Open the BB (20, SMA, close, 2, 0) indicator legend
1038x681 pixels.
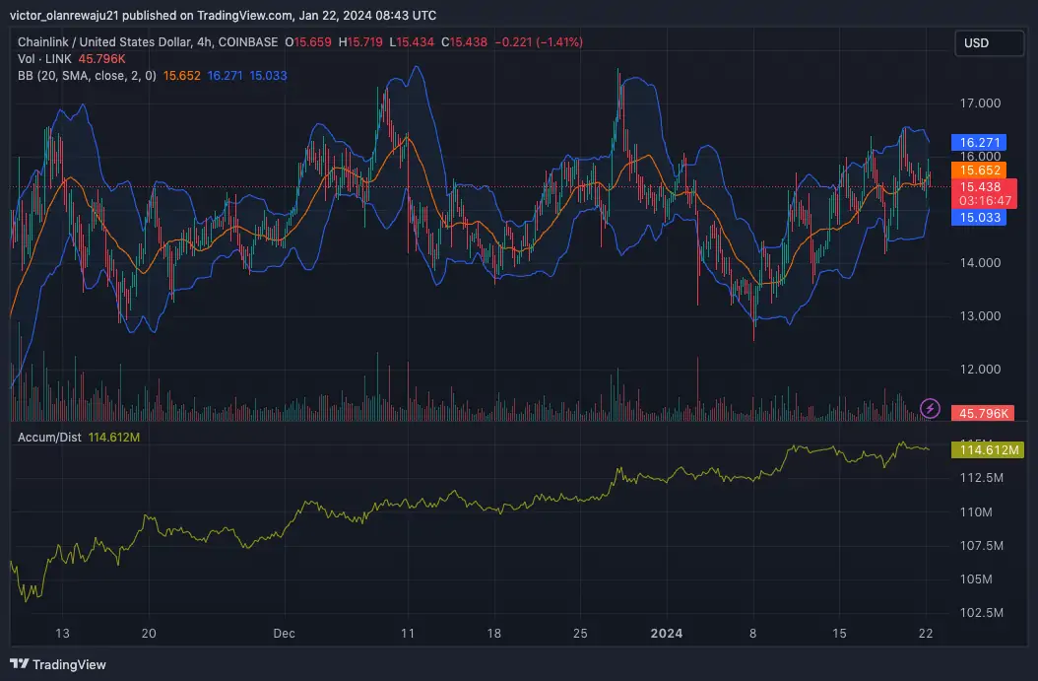pos(87,76)
